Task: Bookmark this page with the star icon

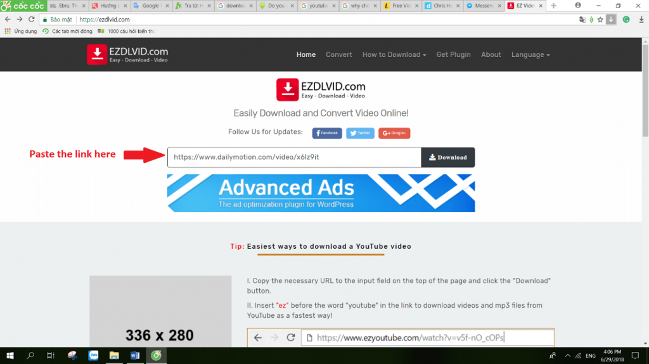Action: (x=600, y=20)
